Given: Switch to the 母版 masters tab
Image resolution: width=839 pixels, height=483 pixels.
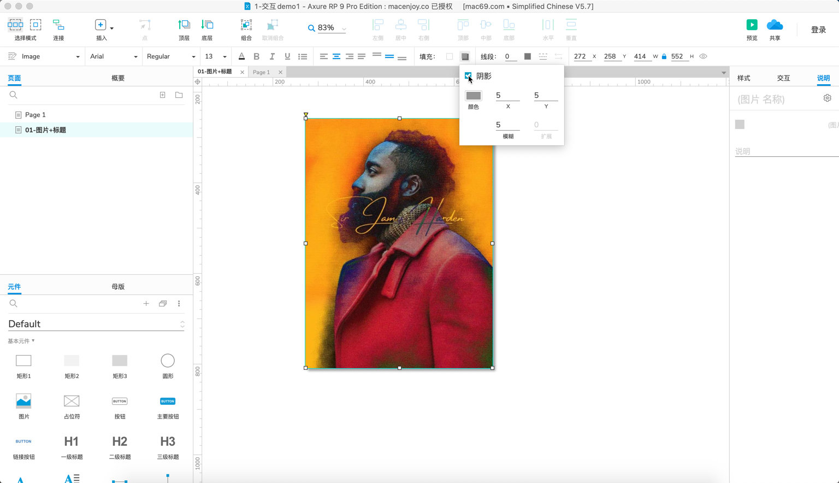Looking at the screenshot, I should coord(118,286).
